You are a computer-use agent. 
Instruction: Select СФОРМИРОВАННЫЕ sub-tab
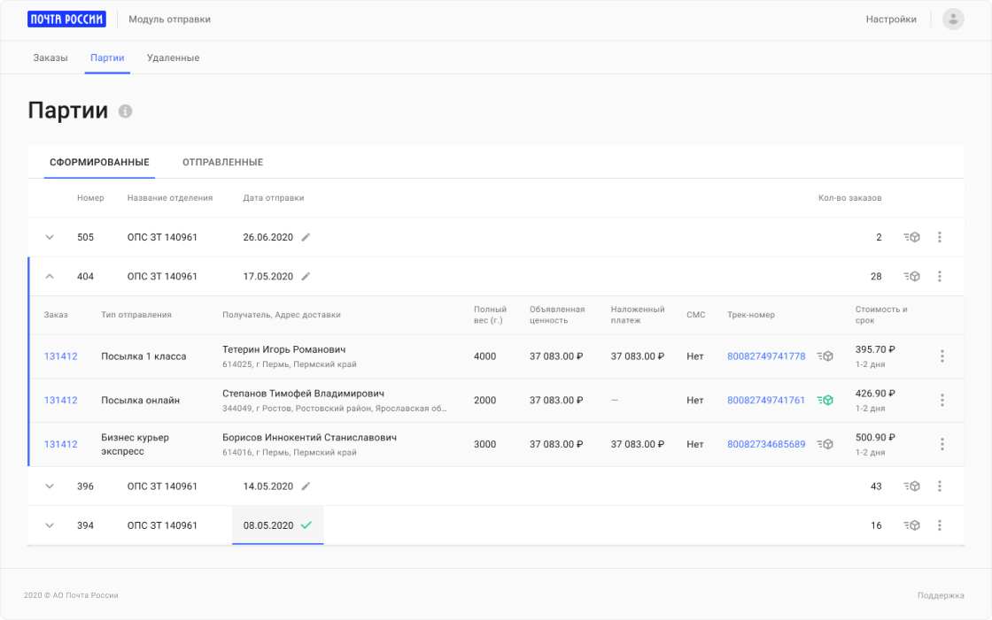(x=99, y=163)
